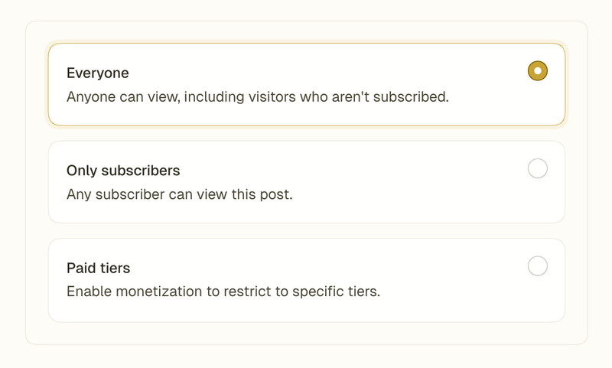Click 'Any subscriber can view this post' text
The width and height of the screenshot is (612, 368).
(179, 194)
